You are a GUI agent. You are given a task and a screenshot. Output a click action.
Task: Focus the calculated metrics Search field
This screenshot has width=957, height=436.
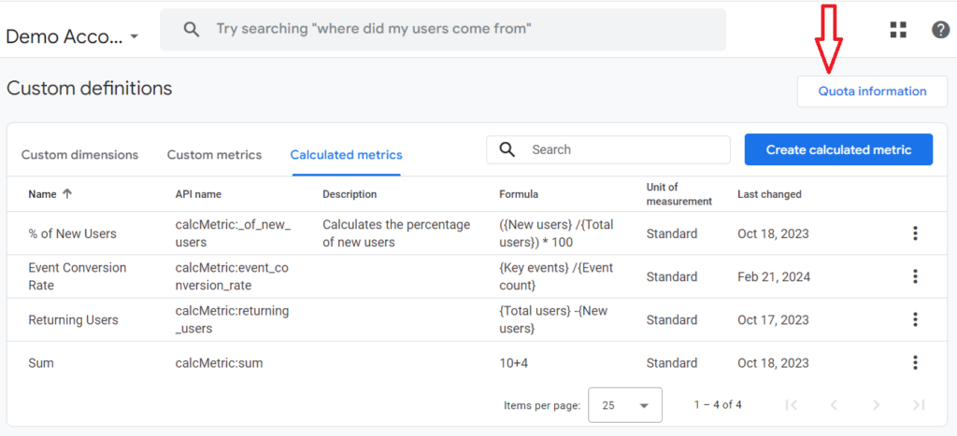click(x=607, y=149)
